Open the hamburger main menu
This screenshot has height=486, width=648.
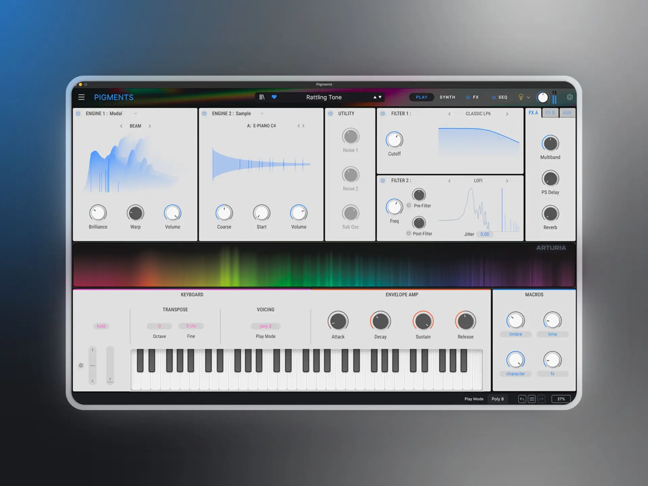coord(81,97)
